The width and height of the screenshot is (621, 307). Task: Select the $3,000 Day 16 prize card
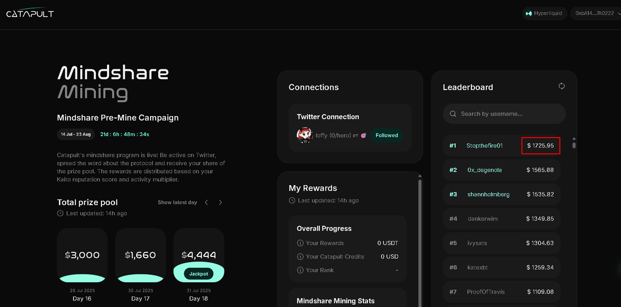[82, 255]
